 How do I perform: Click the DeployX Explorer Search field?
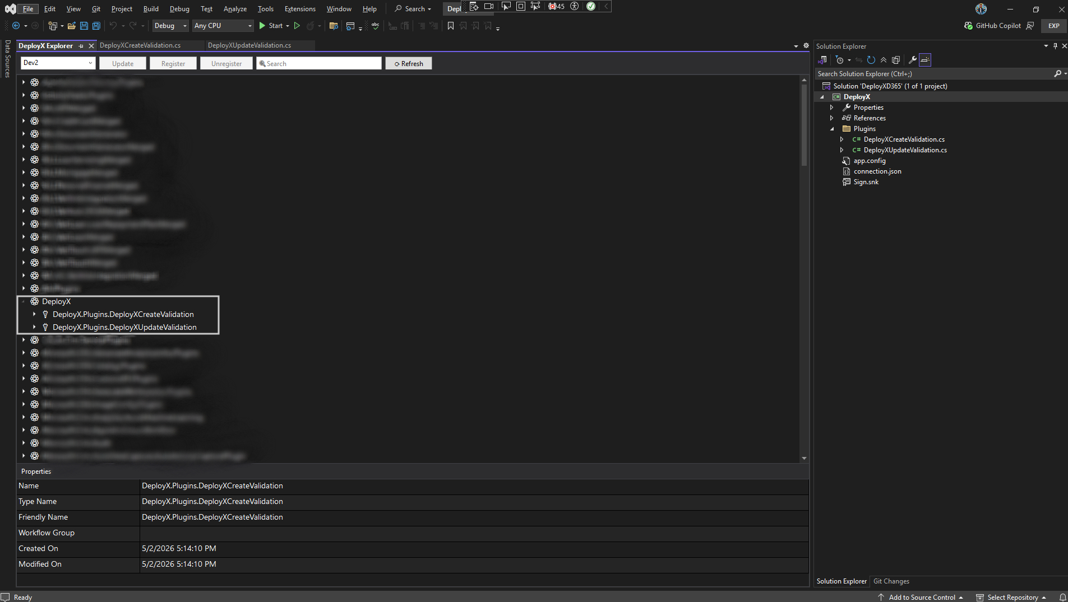click(x=319, y=63)
